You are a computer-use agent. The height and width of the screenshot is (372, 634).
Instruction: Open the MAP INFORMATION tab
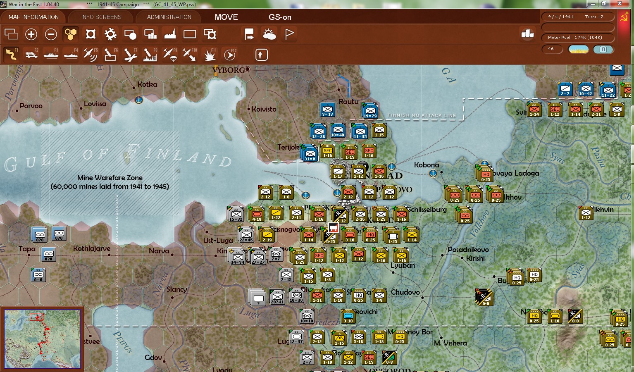(x=33, y=17)
